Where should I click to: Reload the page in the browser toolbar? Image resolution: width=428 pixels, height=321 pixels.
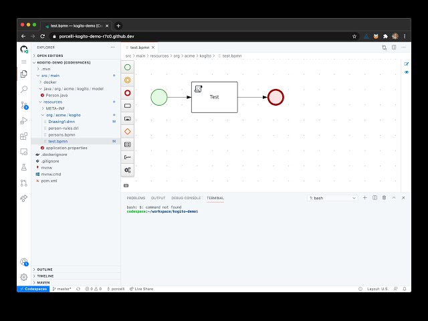[42, 36]
